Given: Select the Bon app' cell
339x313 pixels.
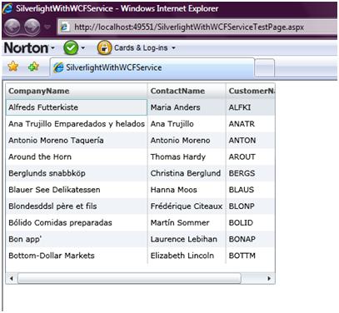Looking at the screenshot, I should (x=77, y=239).
